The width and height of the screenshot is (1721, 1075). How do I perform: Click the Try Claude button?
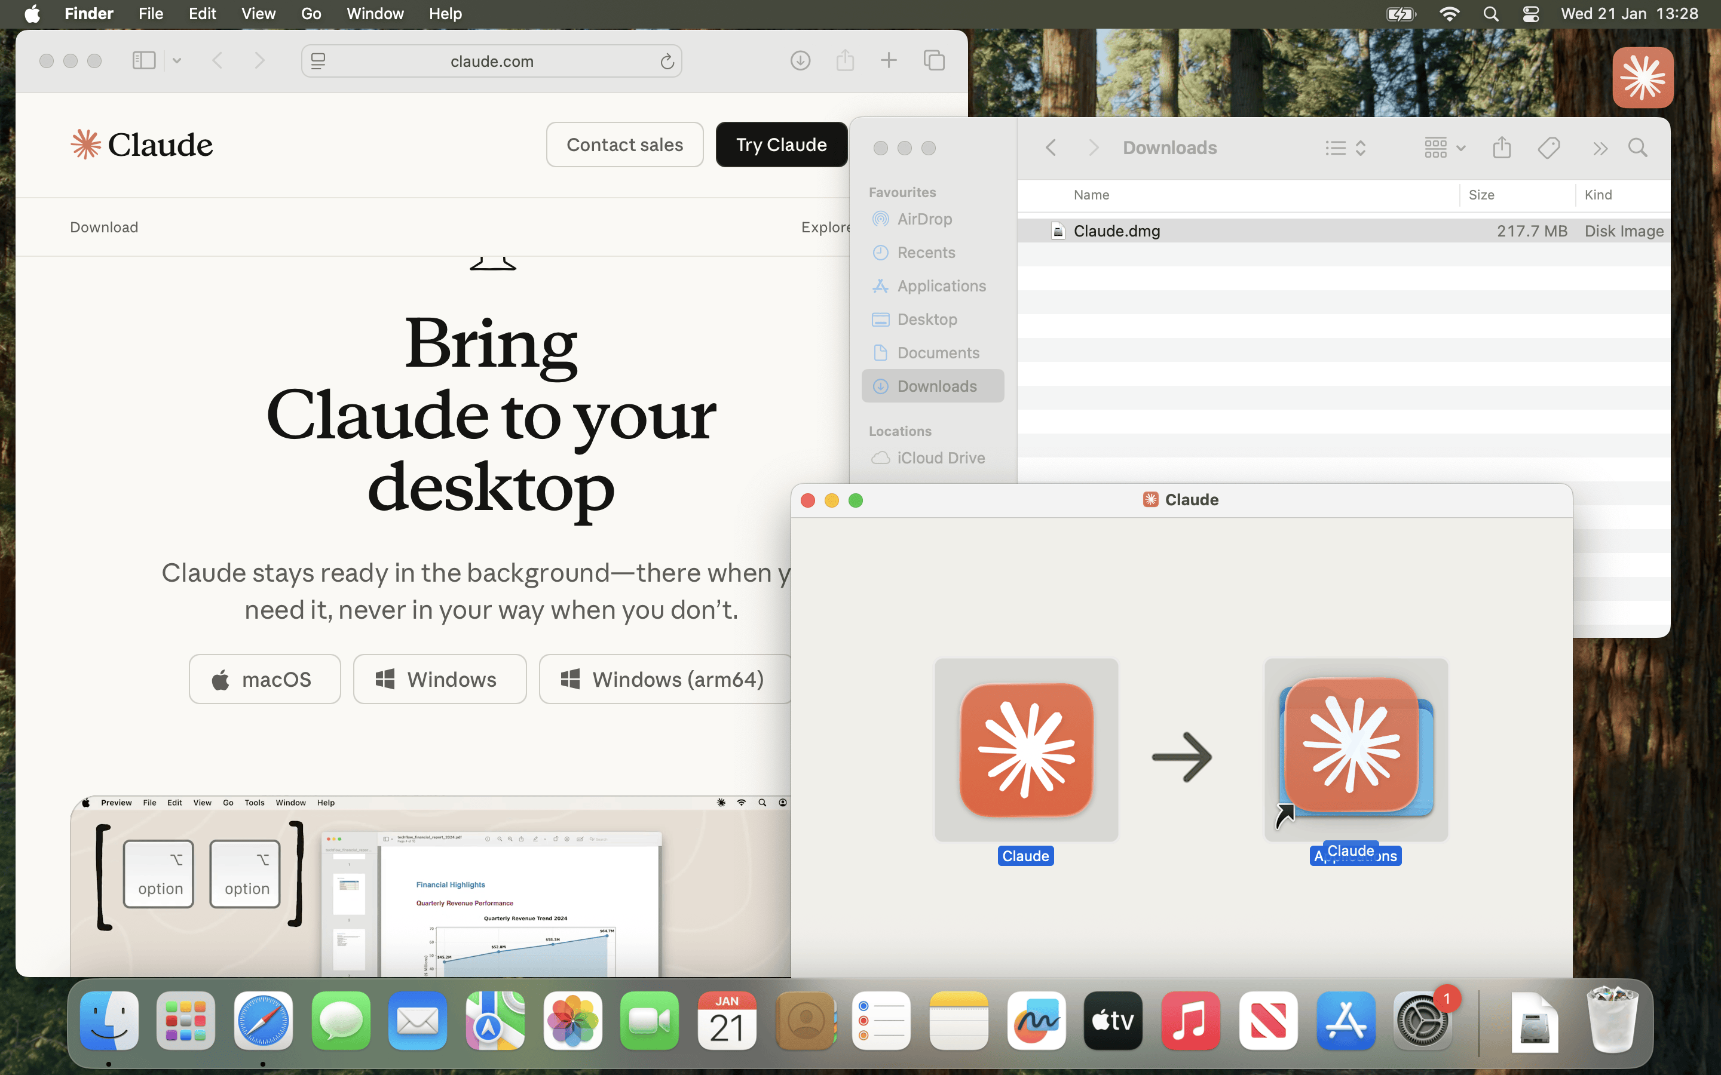pyautogui.click(x=781, y=145)
